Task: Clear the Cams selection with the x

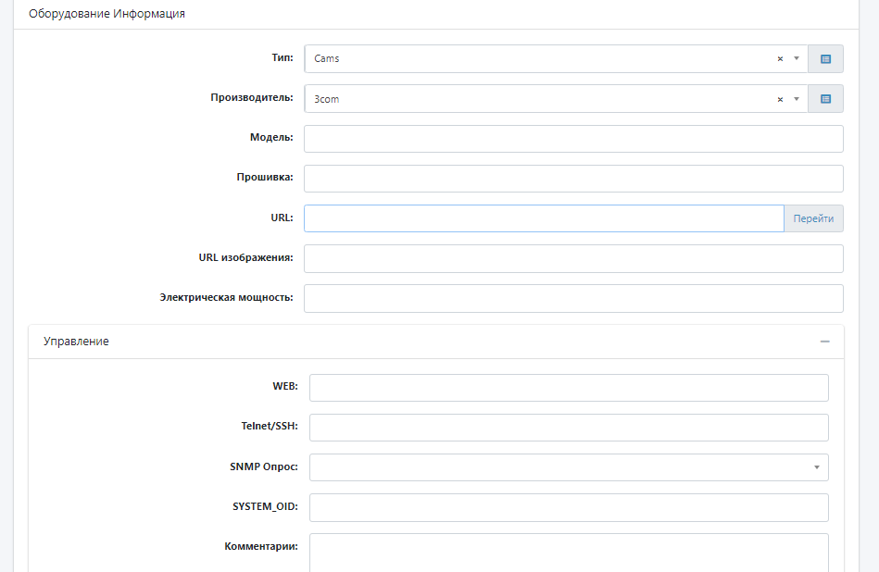Action: (780, 58)
